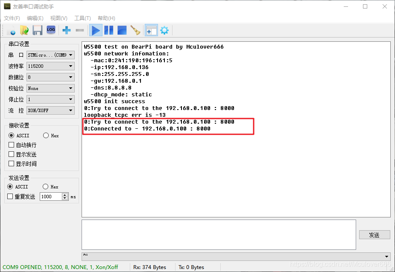Enable the 显示发送 checkbox

23,154
